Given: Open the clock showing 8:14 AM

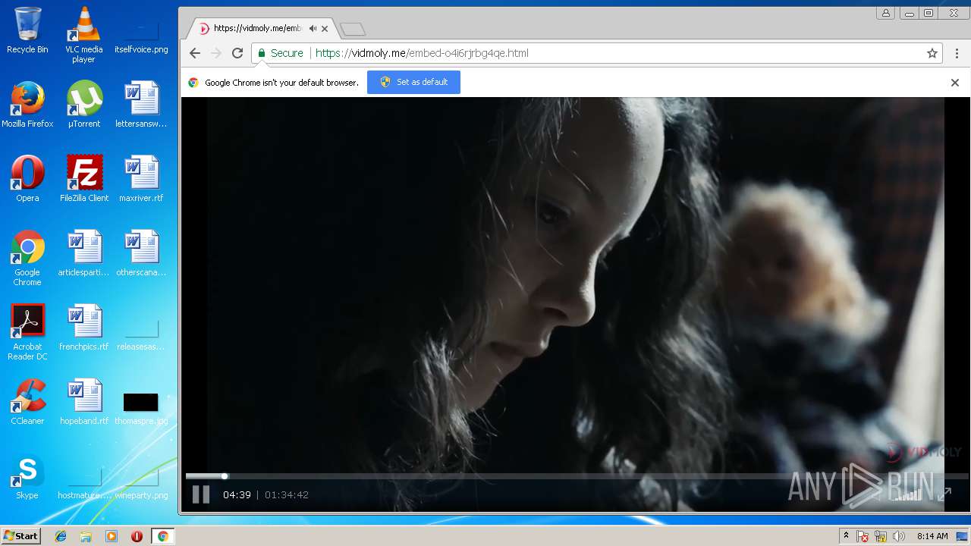Looking at the screenshot, I should pyautogui.click(x=932, y=536).
